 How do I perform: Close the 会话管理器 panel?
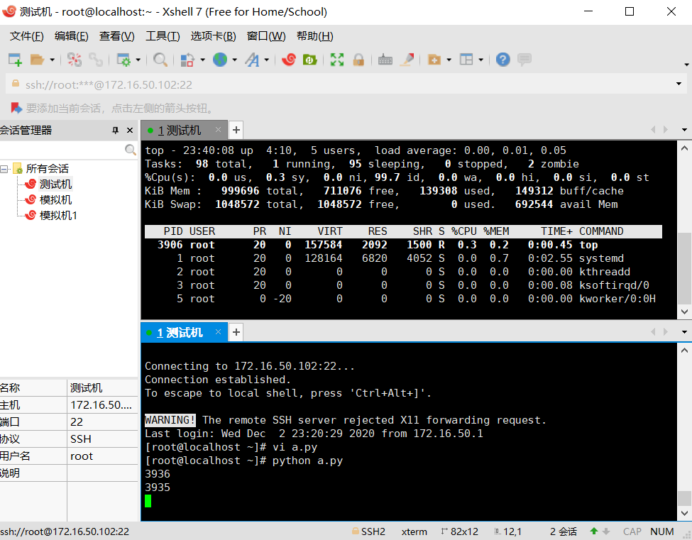(x=130, y=130)
